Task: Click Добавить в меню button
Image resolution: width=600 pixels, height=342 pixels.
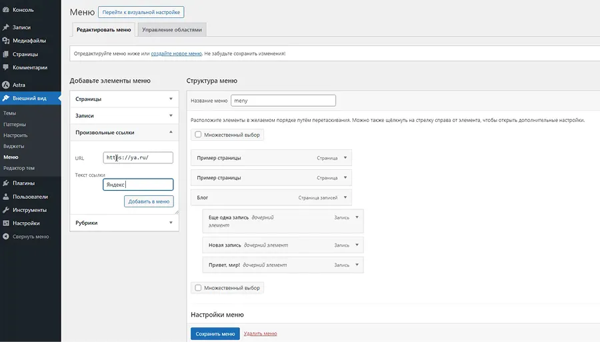Action: 149,201
